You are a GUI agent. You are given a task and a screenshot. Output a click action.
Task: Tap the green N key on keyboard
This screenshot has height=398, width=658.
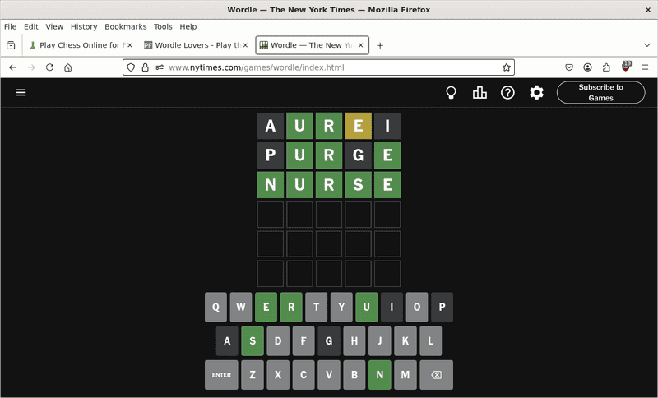click(380, 375)
